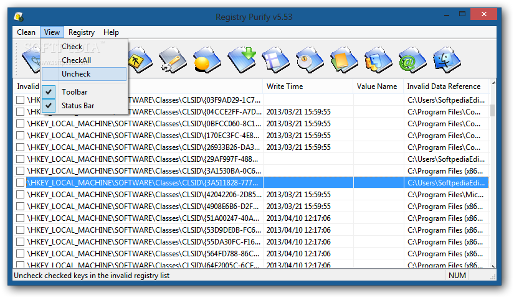This screenshot has height=298, width=514.
Task: Close the open View menu
Action: pyautogui.click(x=52, y=32)
